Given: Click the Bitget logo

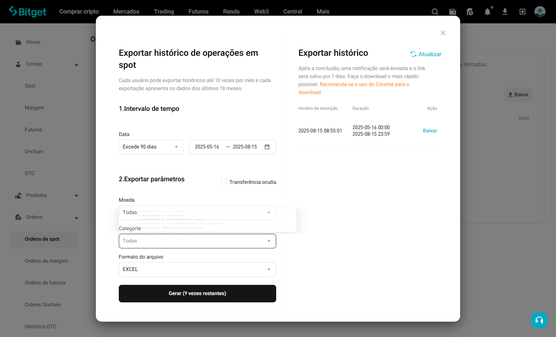Looking at the screenshot, I should (x=28, y=12).
